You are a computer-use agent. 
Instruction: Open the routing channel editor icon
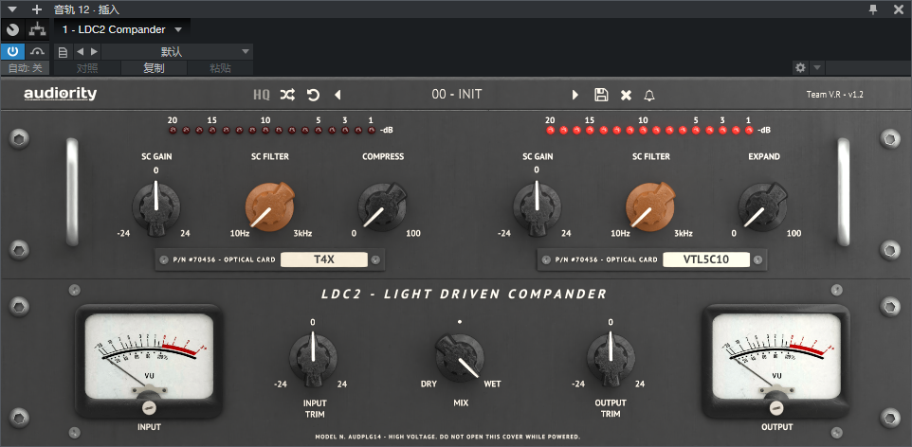click(38, 29)
